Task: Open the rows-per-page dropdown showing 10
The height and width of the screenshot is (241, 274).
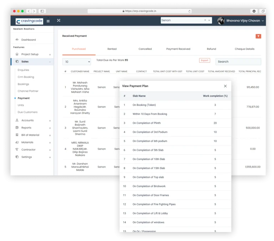Action: pos(76,62)
